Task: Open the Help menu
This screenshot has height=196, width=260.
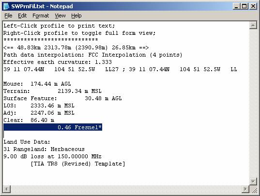Action: pyautogui.click(x=76, y=16)
